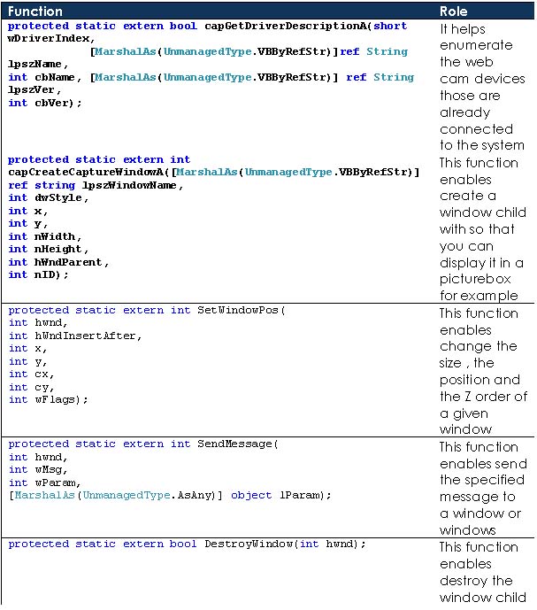
Task: Click 'It helps' in the Role column
Action: click(x=463, y=29)
